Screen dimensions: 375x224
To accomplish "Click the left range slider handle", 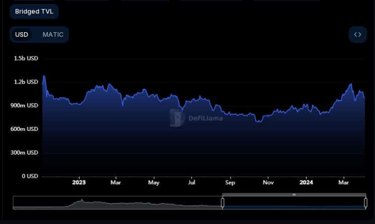I will coord(222,203).
